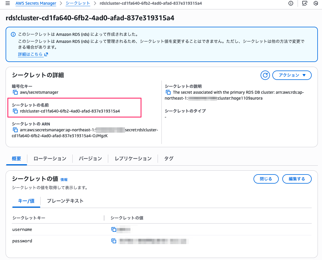Open the settings icon at top right
The height and width of the screenshot is (260, 322).
click(316, 4)
